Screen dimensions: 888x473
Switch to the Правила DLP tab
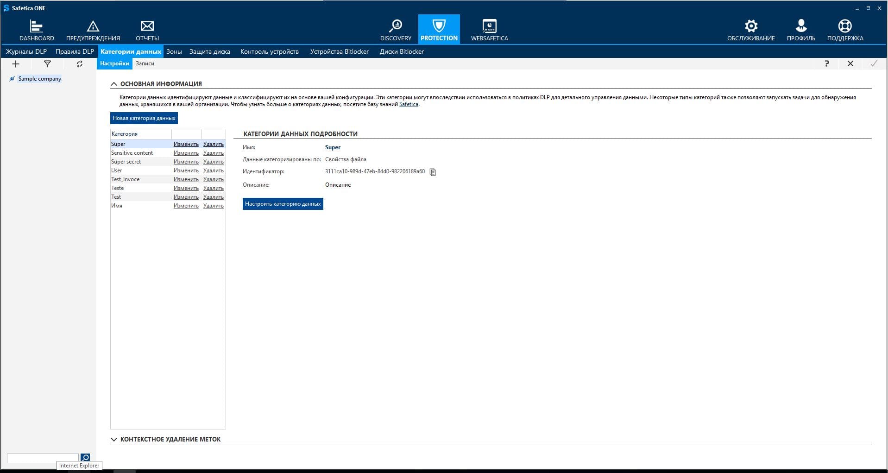coord(75,51)
